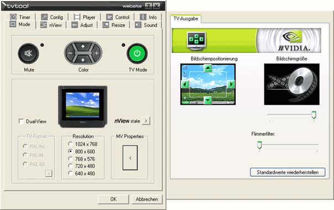
Task: Move screen position left with green arrow
Action: pyautogui.click(x=185, y=84)
